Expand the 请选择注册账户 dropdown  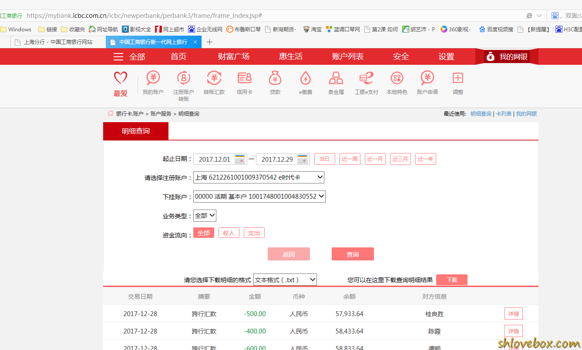coord(259,177)
